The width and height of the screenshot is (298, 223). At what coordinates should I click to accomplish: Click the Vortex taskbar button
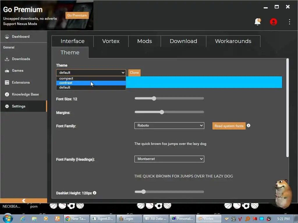(209, 218)
